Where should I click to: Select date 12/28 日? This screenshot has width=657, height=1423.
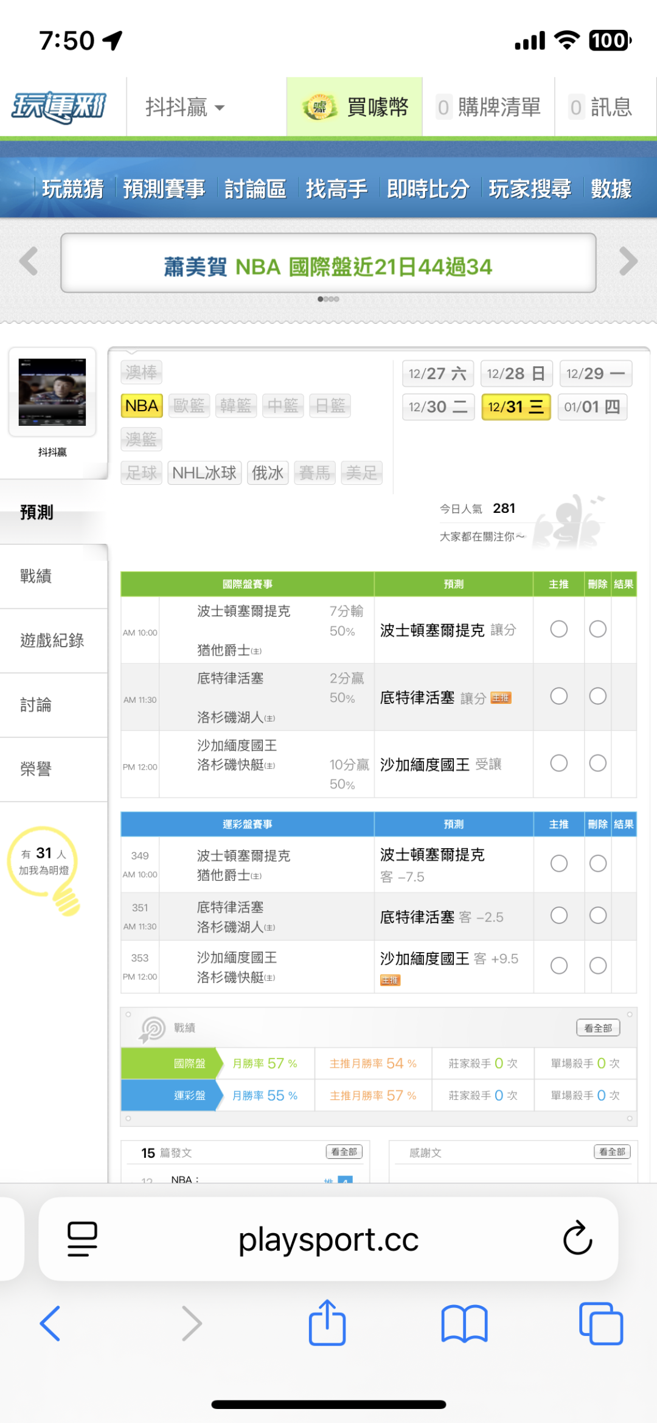tap(516, 374)
